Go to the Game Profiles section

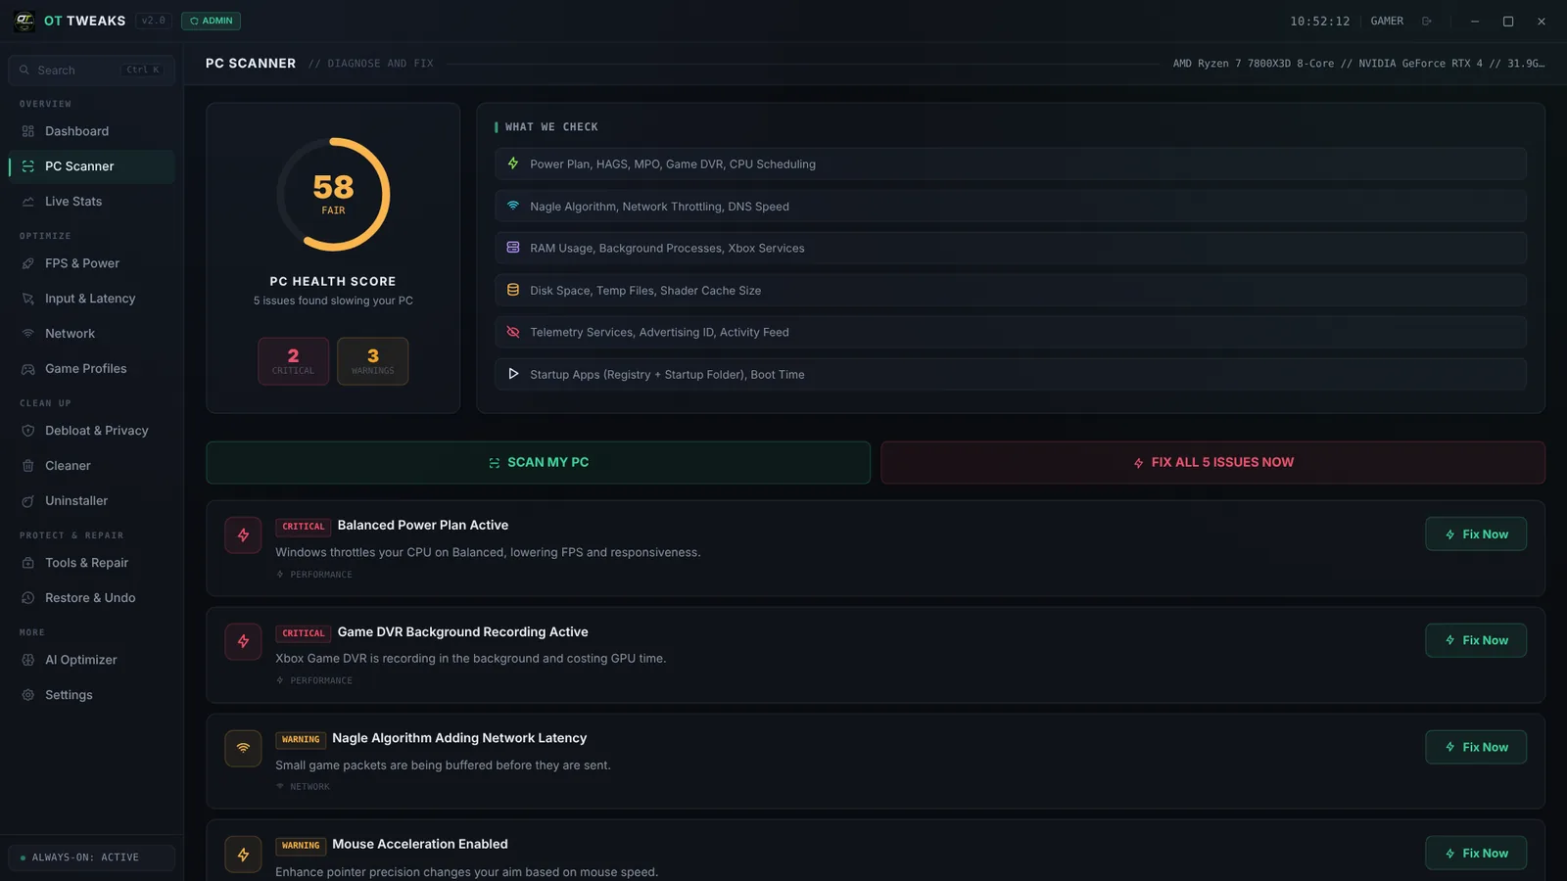[x=92, y=369]
